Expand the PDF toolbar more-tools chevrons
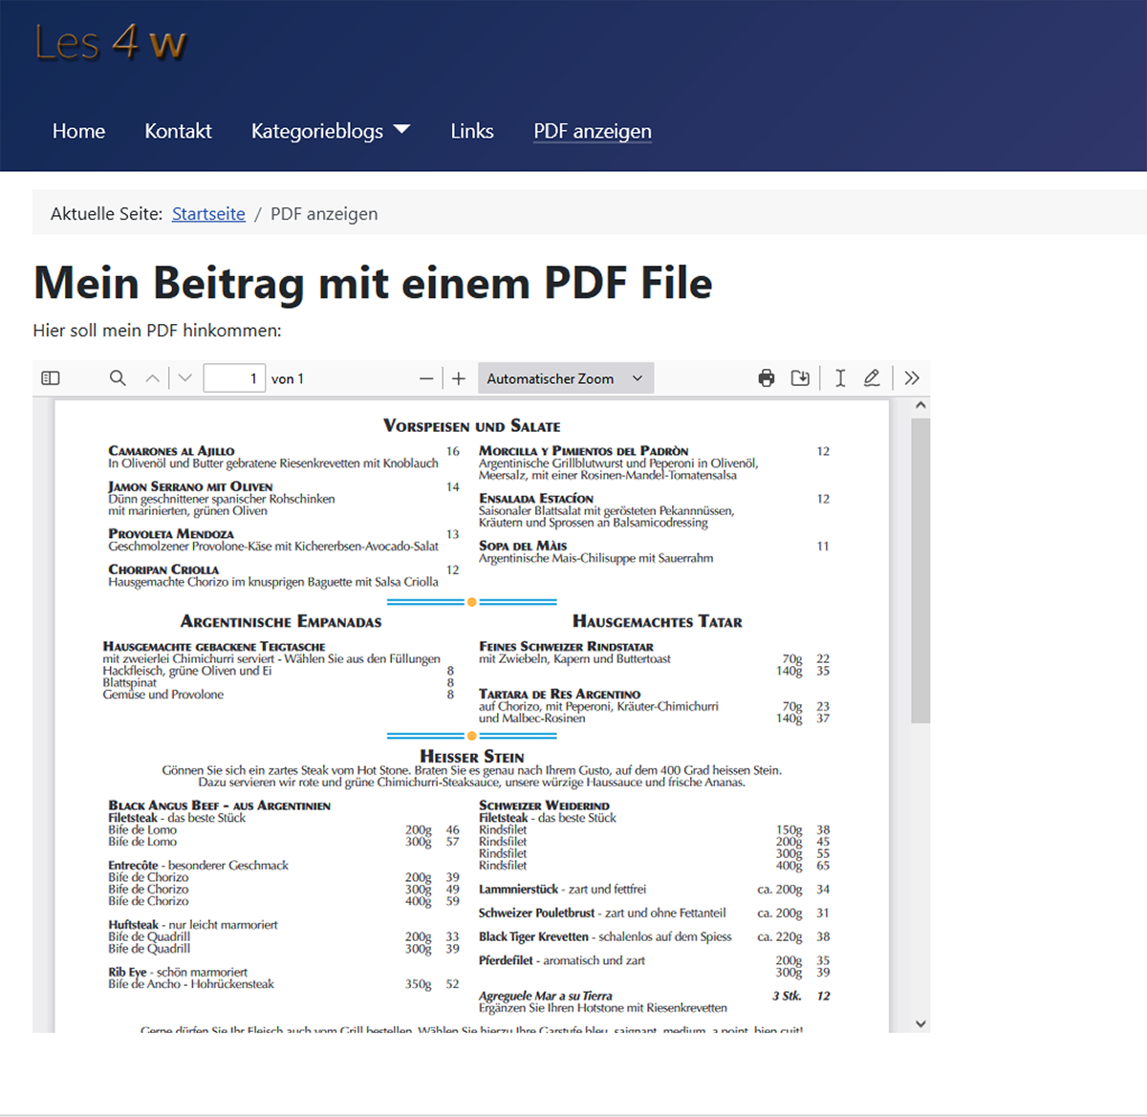Screen dimensions: 1147x1117 tap(912, 378)
